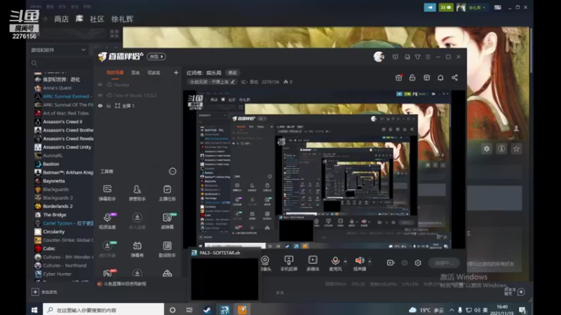Screen dimensions: 561x315
Task: Open the gift box icon with red dot
Action: pos(398,78)
